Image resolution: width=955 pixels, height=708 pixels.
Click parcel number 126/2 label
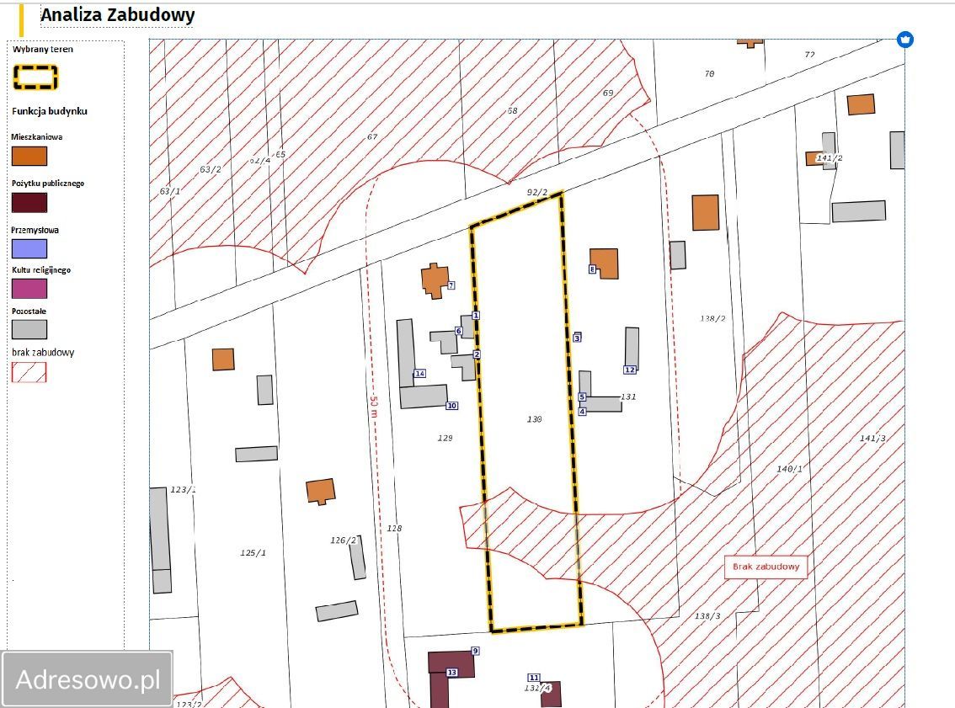click(343, 540)
